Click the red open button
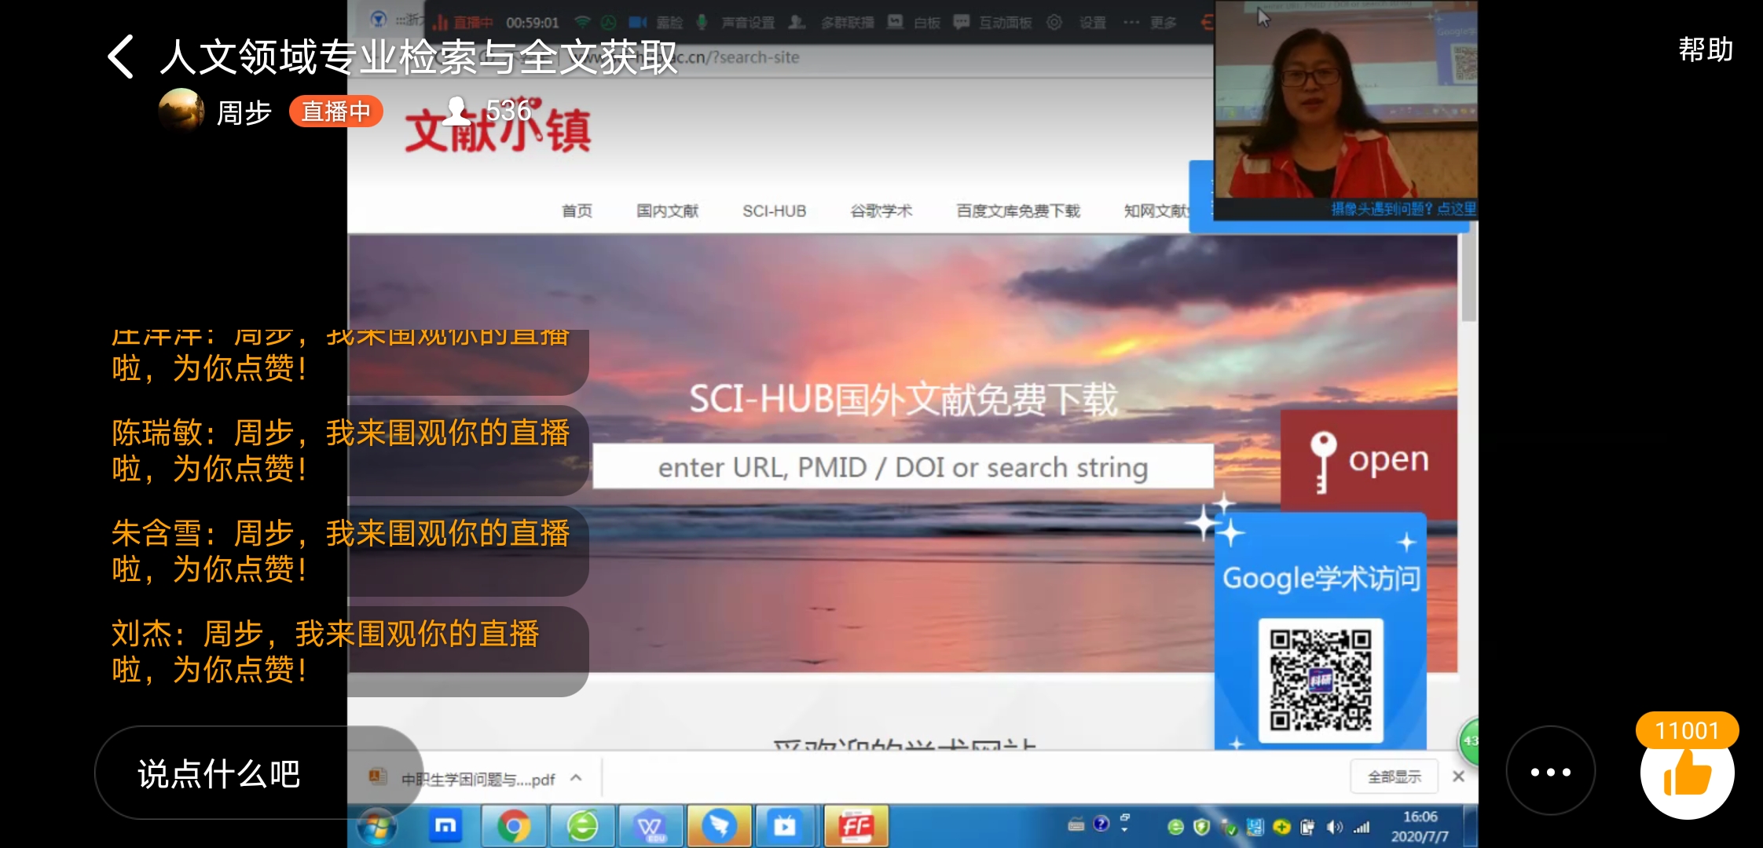The width and height of the screenshot is (1763, 848). pyautogui.click(x=1369, y=460)
